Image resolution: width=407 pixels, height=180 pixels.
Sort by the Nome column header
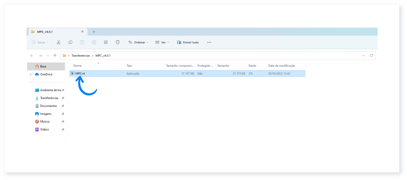click(77, 66)
